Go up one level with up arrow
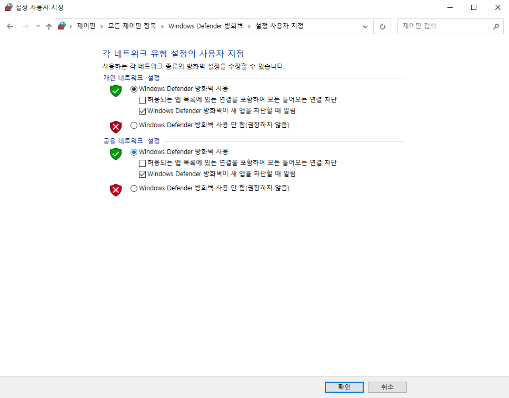The width and height of the screenshot is (509, 398). coord(49,27)
